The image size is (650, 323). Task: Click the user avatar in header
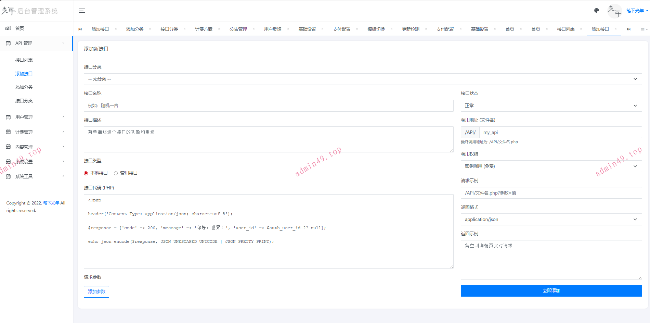click(x=614, y=11)
